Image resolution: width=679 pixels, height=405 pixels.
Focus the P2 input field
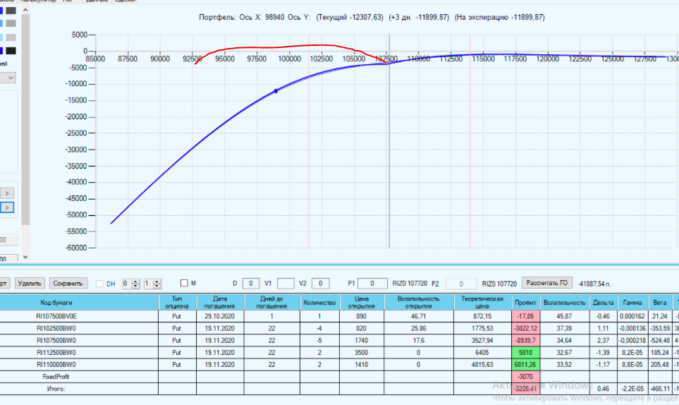click(x=461, y=284)
